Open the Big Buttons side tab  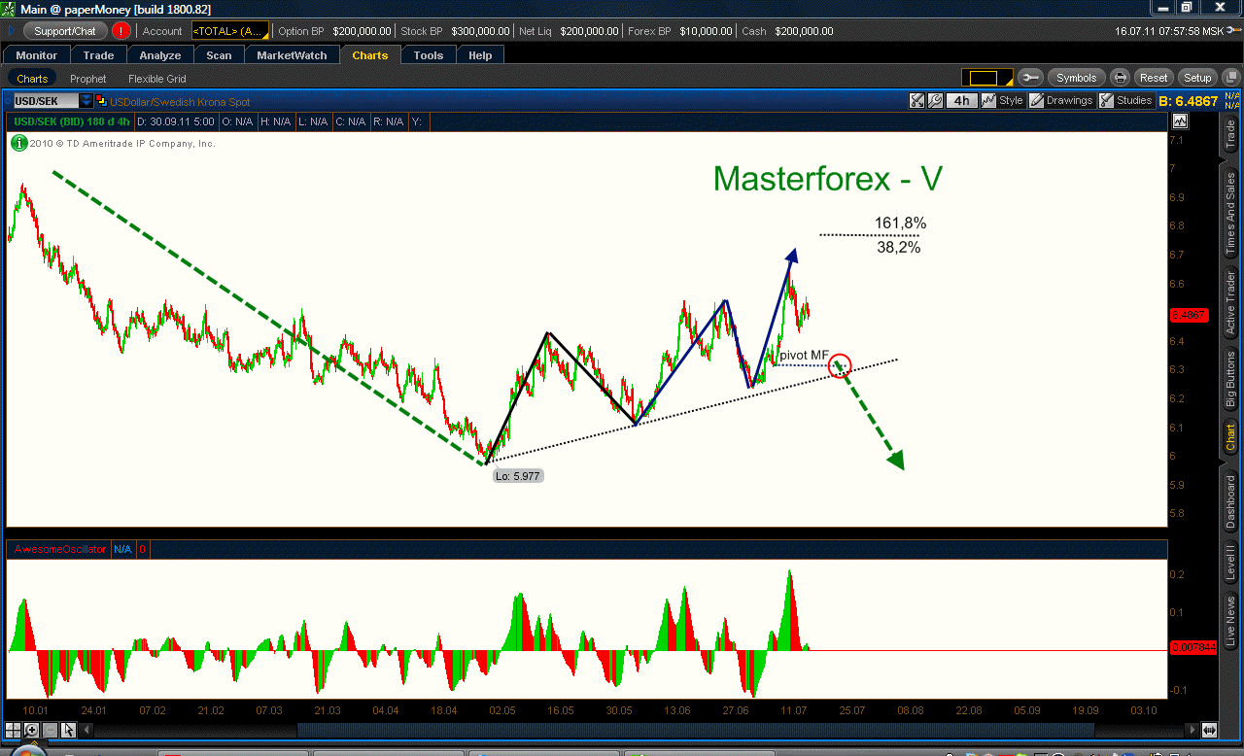1230,378
